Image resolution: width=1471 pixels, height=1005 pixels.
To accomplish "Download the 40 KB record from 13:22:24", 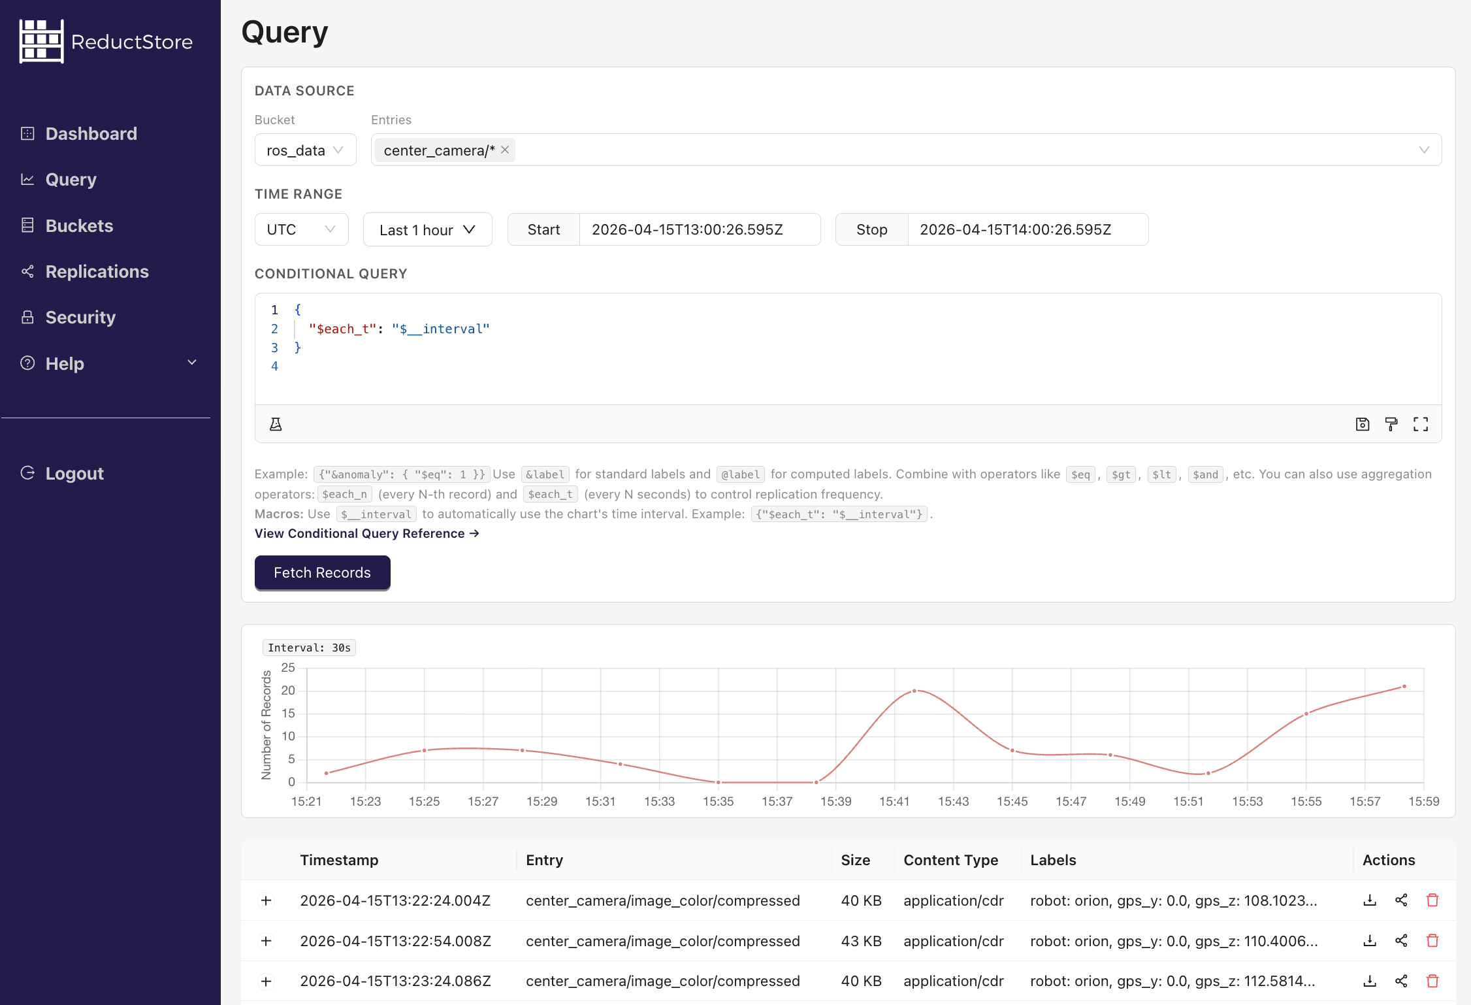I will coord(1370,900).
